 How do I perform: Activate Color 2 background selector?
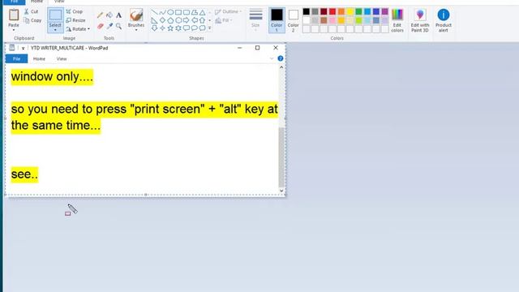(x=293, y=20)
